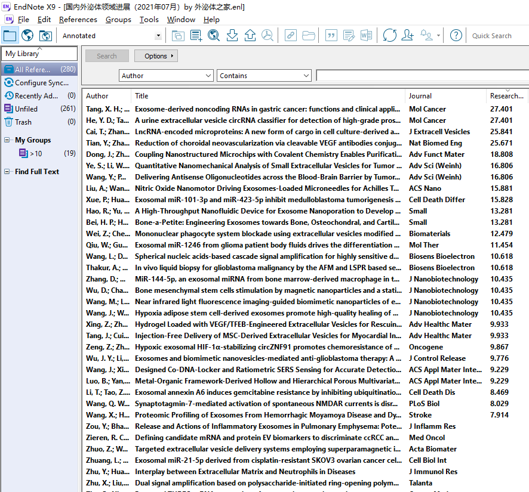Select the Recently Added group
529x492 pixels.
pyautogui.click(x=39, y=95)
